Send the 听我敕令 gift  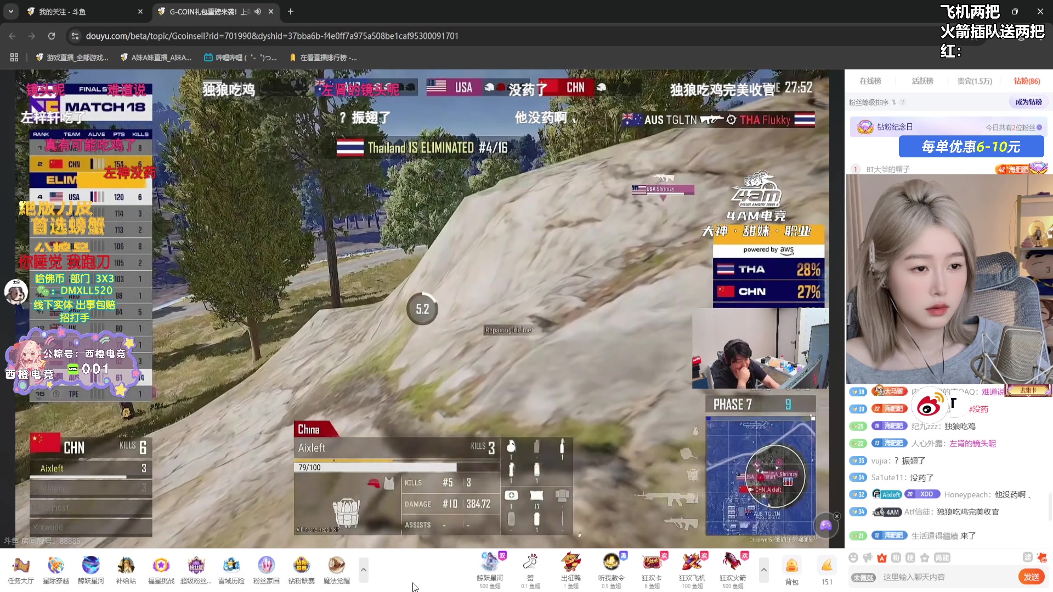click(612, 570)
